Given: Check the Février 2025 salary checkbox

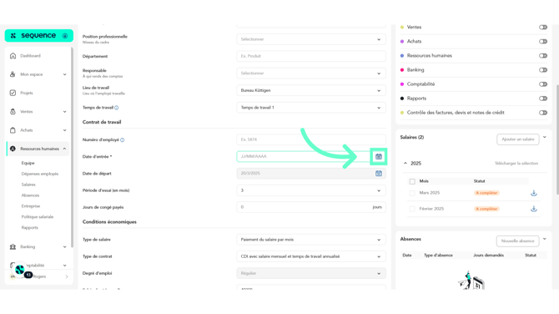Looking at the screenshot, I should tap(412, 209).
